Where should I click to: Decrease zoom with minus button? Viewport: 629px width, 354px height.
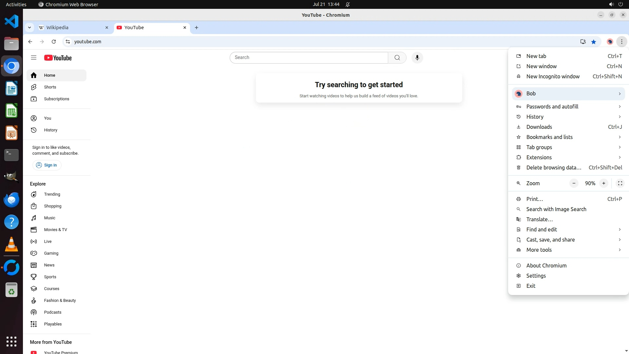click(x=574, y=183)
